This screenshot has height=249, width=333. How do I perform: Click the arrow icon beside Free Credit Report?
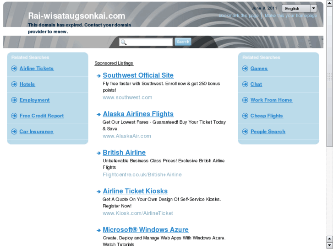click(14, 116)
